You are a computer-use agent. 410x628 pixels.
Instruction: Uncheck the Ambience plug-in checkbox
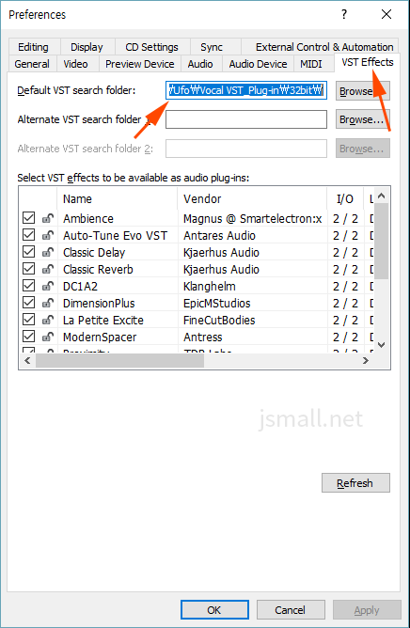(28, 218)
